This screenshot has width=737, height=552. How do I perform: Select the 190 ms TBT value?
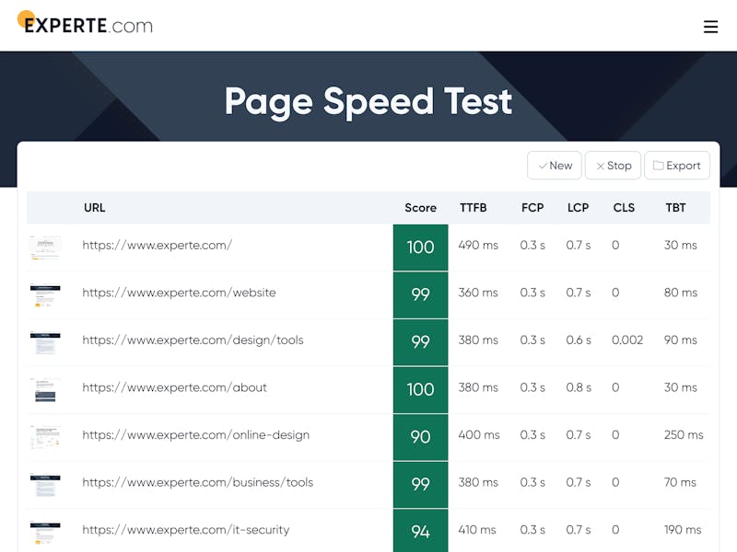pyautogui.click(x=683, y=530)
